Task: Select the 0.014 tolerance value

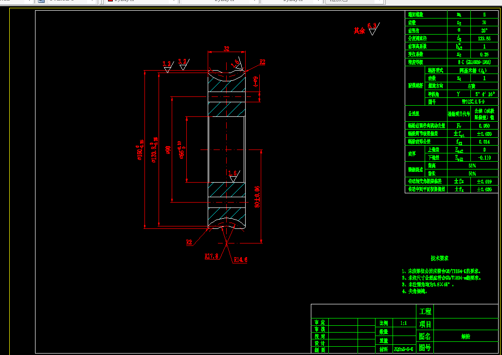Action: pos(484,142)
